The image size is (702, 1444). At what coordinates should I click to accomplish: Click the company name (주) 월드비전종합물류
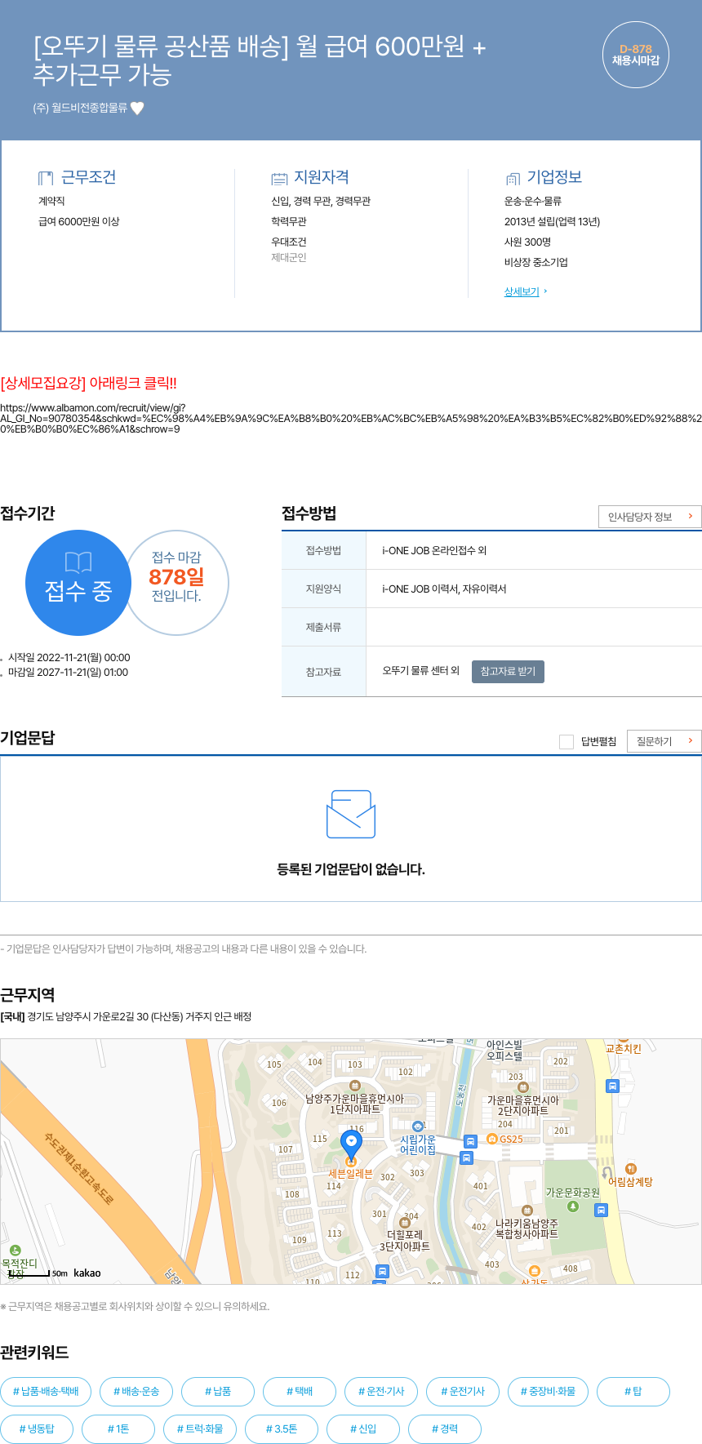pyautogui.click(x=80, y=108)
